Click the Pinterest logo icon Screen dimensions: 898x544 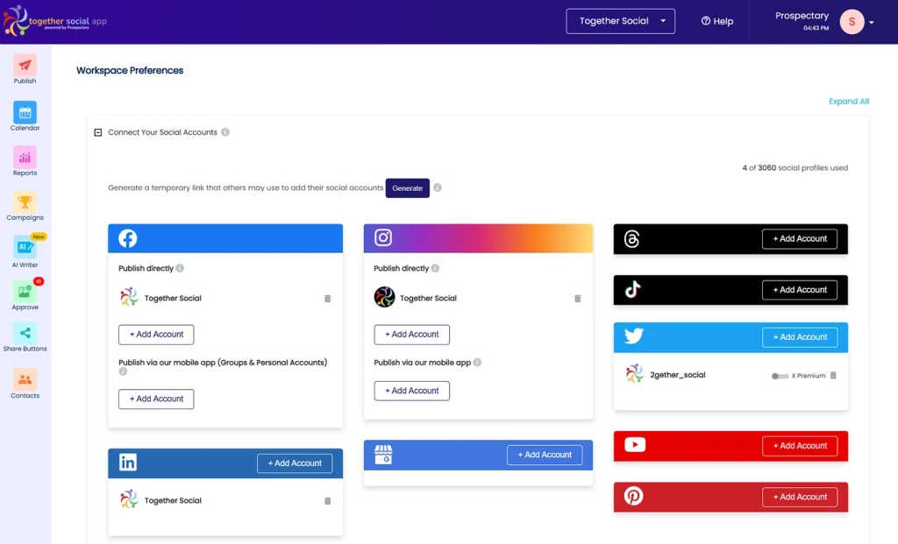pyautogui.click(x=633, y=496)
